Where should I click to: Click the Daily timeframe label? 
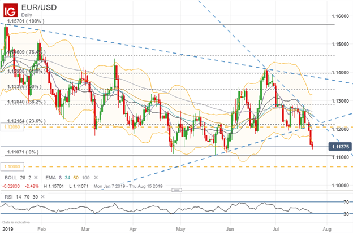27,15
